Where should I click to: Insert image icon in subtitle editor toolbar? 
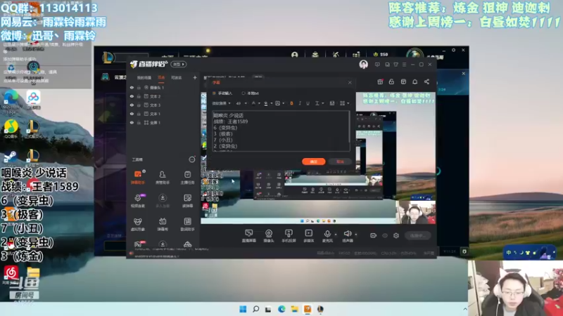331,103
